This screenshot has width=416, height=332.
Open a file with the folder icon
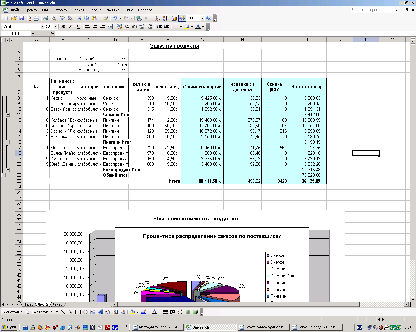click(x=14, y=18)
